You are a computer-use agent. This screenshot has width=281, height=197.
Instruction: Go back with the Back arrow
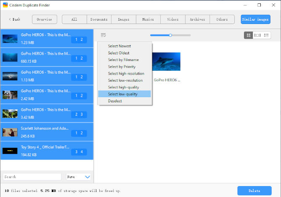tap(15, 19)
